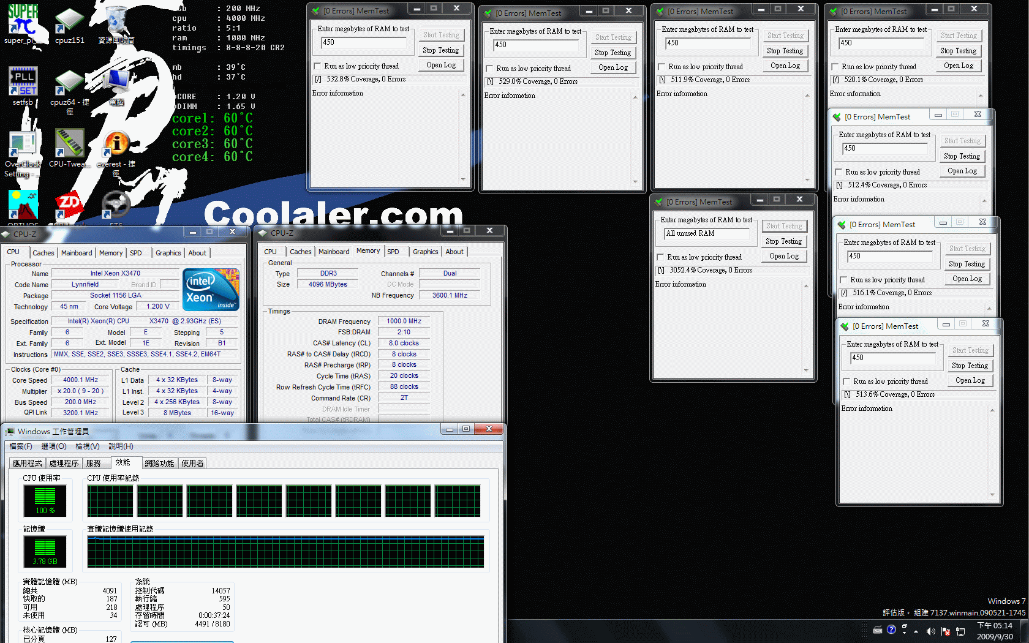Select NB Frequency value 3600.1 MHz

[x=450, y=295]
